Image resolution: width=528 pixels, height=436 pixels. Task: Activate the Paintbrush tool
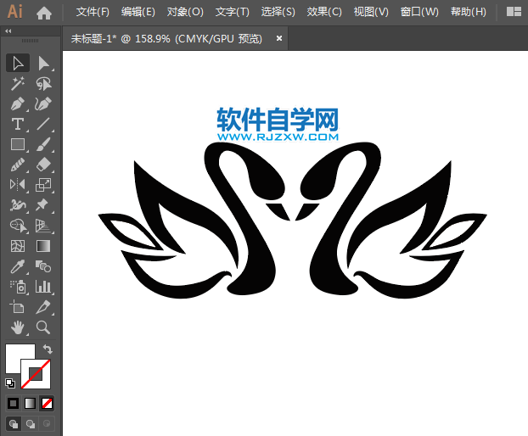(44, 145)
